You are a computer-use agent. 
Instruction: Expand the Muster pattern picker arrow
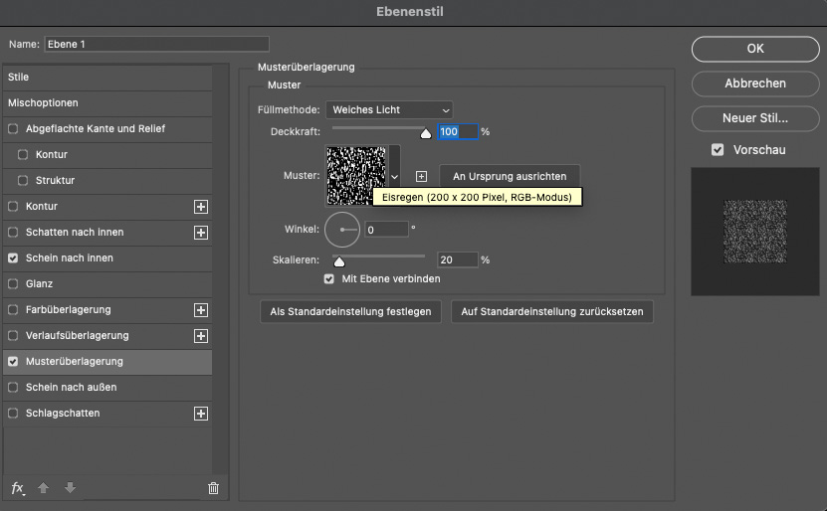coord(394,177)
